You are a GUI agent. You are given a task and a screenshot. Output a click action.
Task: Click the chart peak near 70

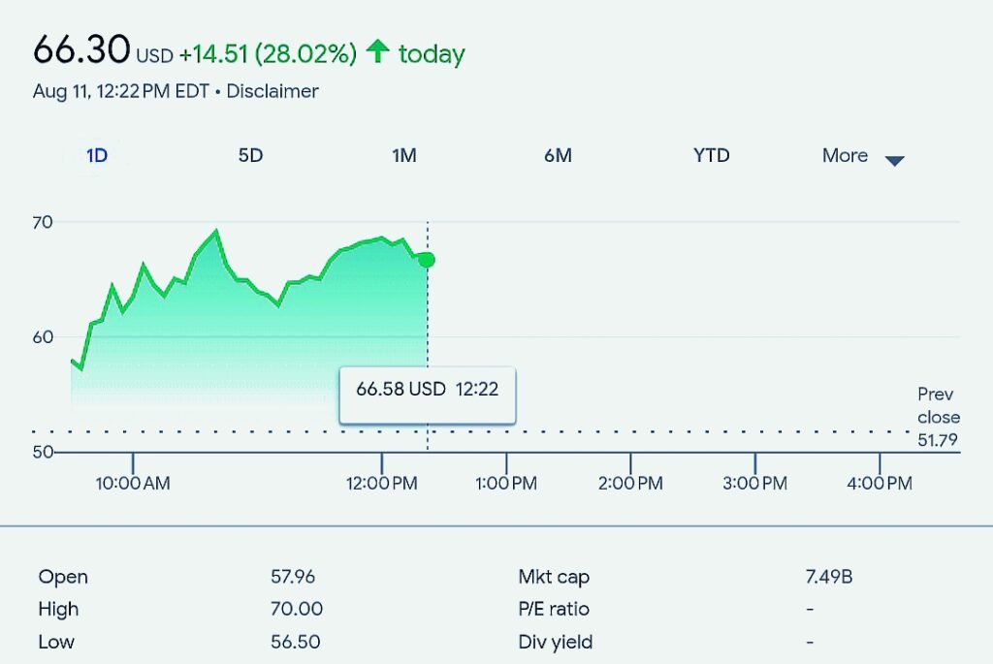coord(216,231)
